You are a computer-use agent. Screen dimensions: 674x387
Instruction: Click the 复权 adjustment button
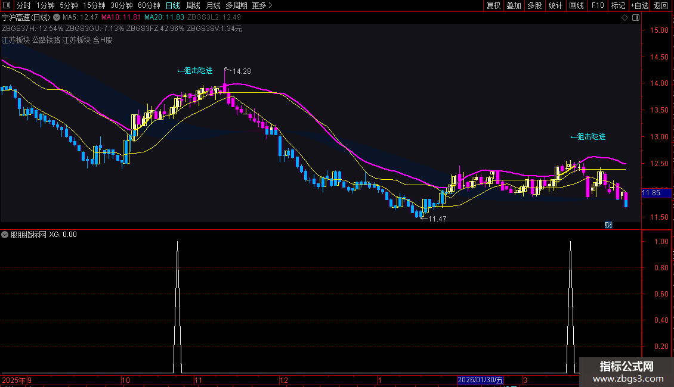493,5
